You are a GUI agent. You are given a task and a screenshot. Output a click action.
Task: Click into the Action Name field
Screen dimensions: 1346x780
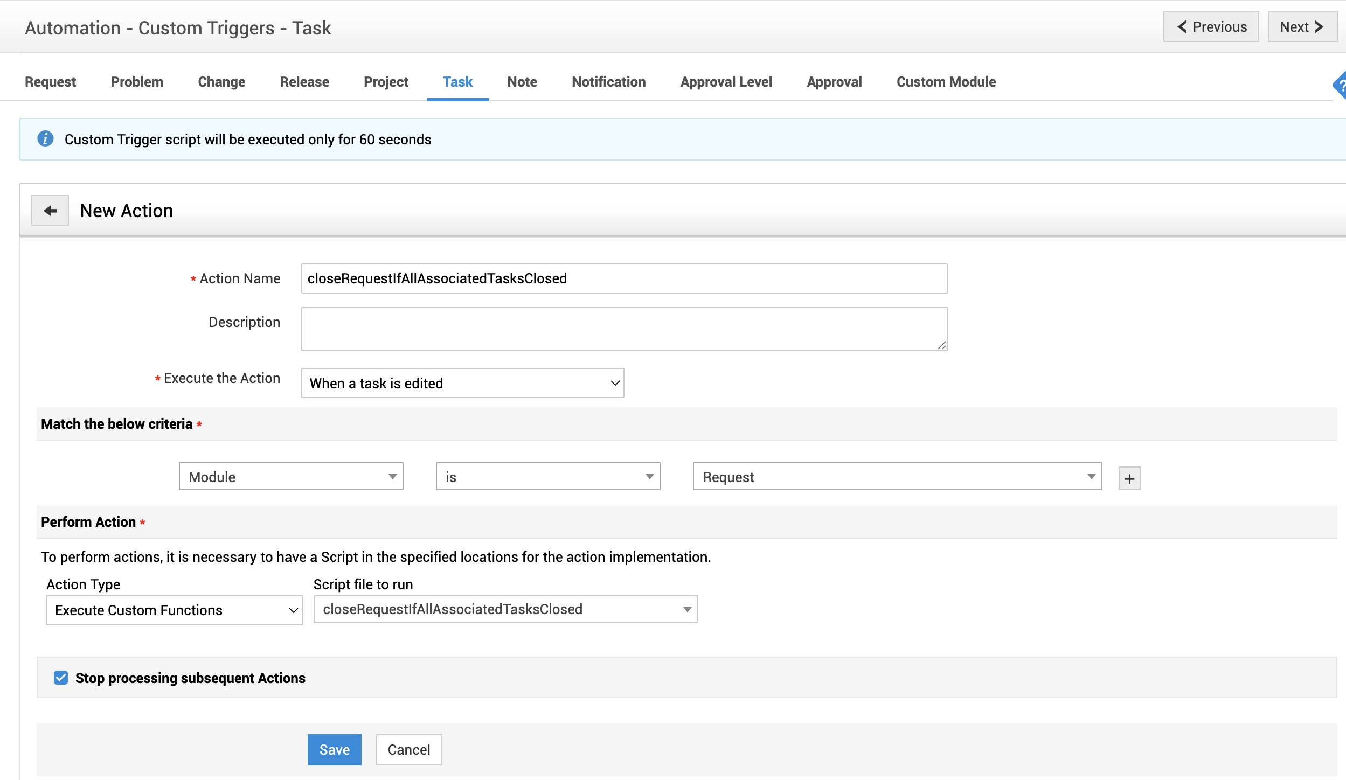point(623,278)
